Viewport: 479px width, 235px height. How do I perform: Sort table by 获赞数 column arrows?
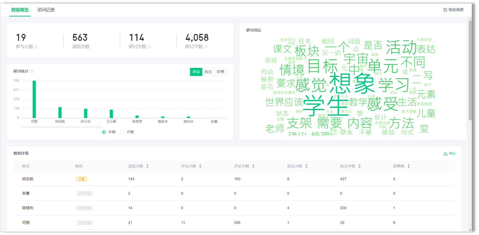coord(408,166)
